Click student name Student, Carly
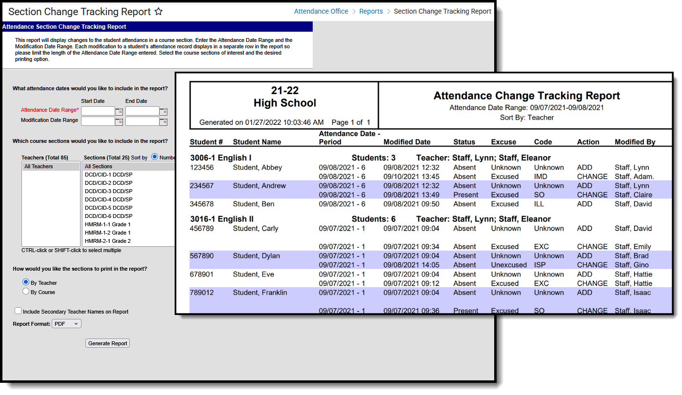The image size is (682, 395). (256, 228)
